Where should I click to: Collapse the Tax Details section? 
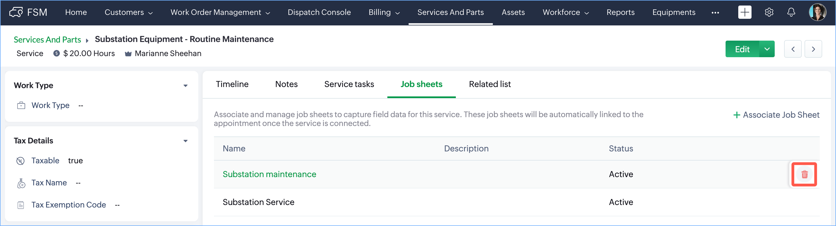(x=185, y=141)
